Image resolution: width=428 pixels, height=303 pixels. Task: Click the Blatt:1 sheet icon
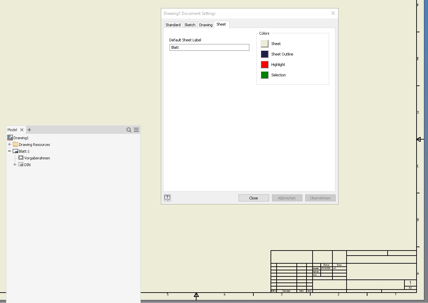pos(15,151)
